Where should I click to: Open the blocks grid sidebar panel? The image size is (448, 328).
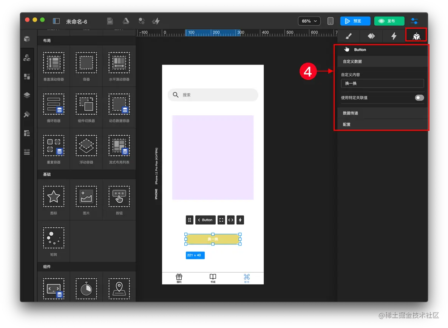pos(27,77)
